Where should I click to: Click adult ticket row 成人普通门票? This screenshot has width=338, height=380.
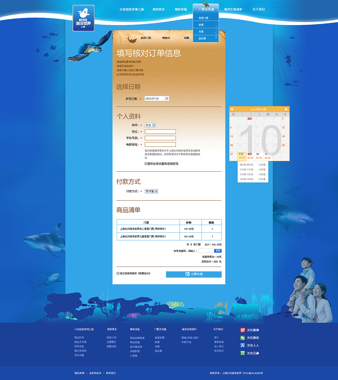(x=169, y=229)
